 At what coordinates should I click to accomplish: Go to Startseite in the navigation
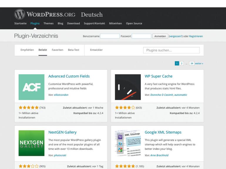pyautogui.click(x=20, y=23)
